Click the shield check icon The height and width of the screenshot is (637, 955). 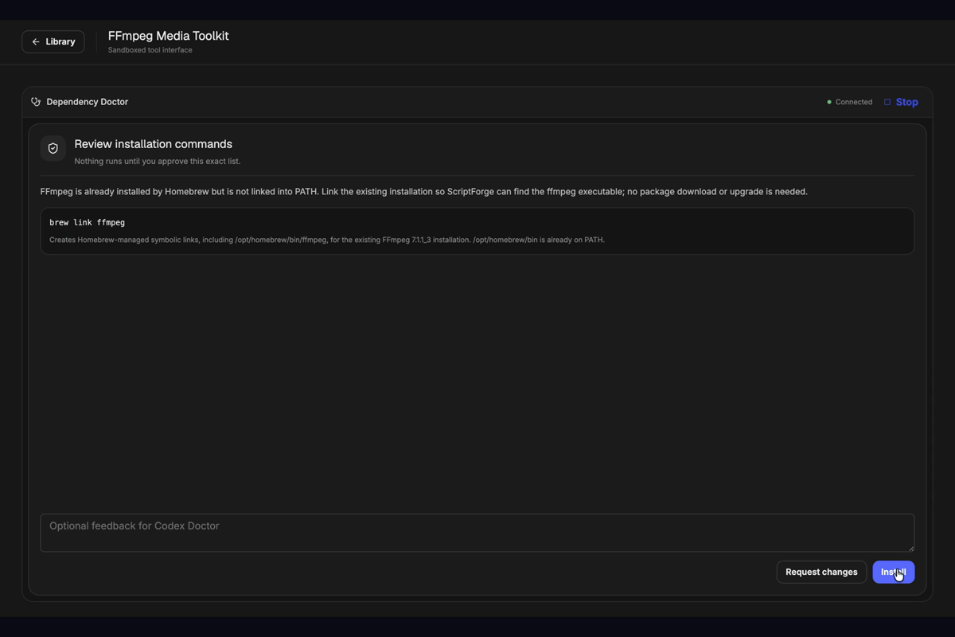click(x=53, y=148)
